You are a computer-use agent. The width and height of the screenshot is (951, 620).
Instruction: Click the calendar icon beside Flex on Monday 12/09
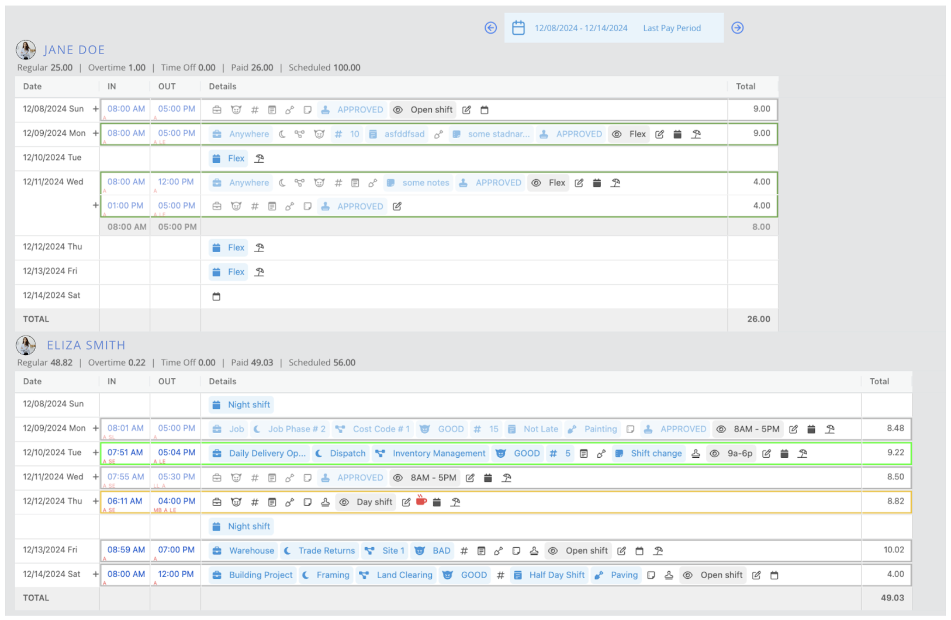[x=678, y=134]
